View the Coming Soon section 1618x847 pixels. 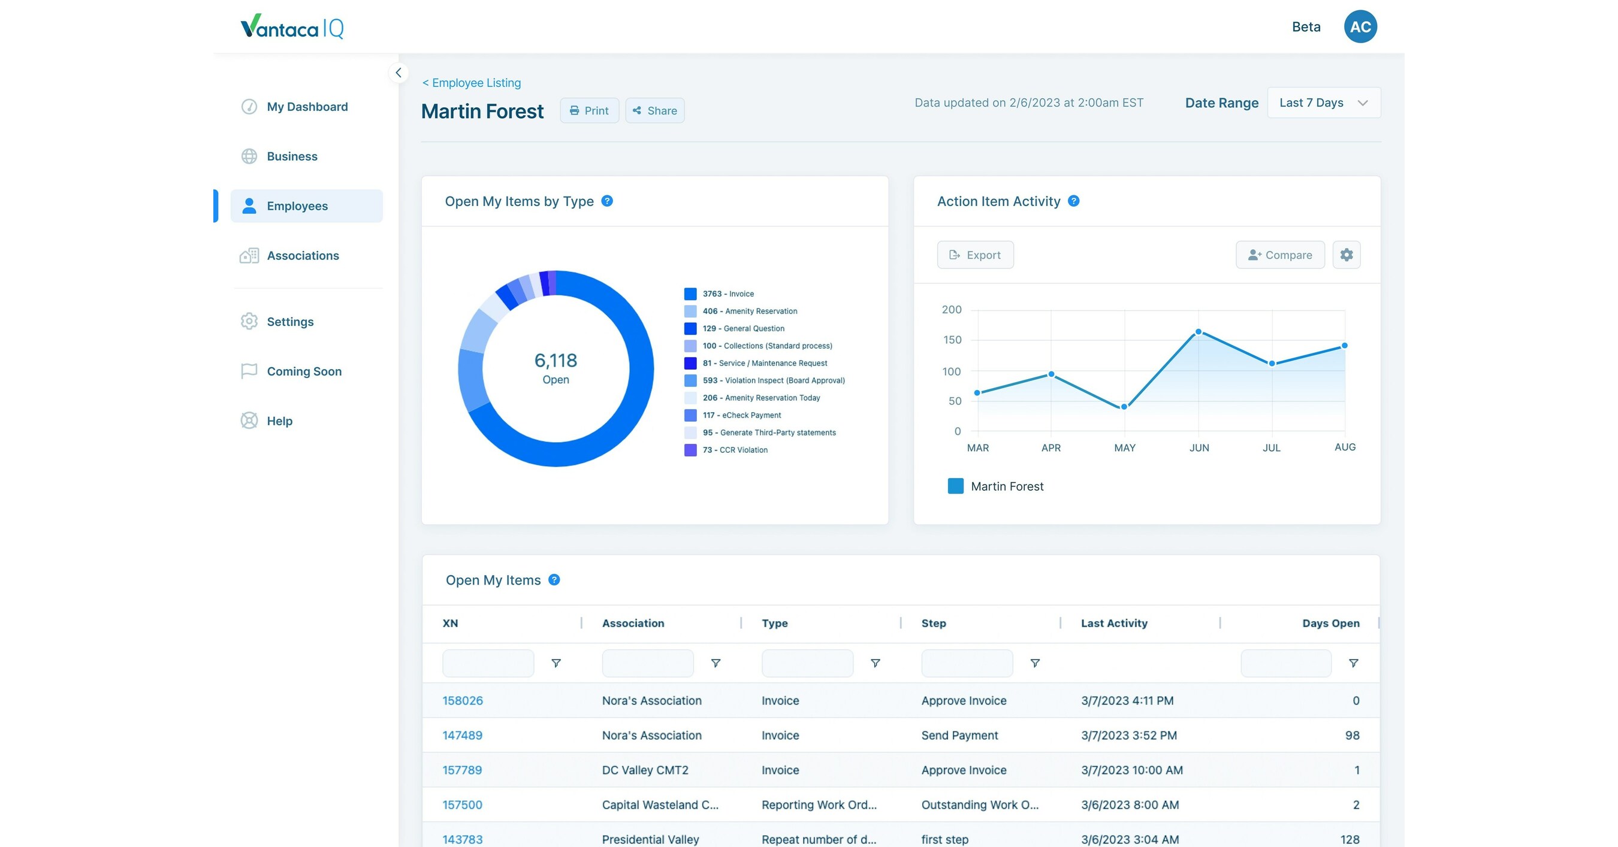(304, 371)
